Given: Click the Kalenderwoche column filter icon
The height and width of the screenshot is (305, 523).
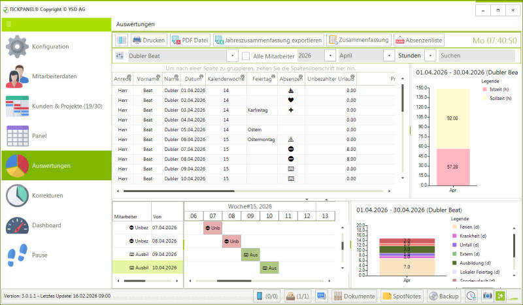Looking at the screenshot, I should pos(243,76).
